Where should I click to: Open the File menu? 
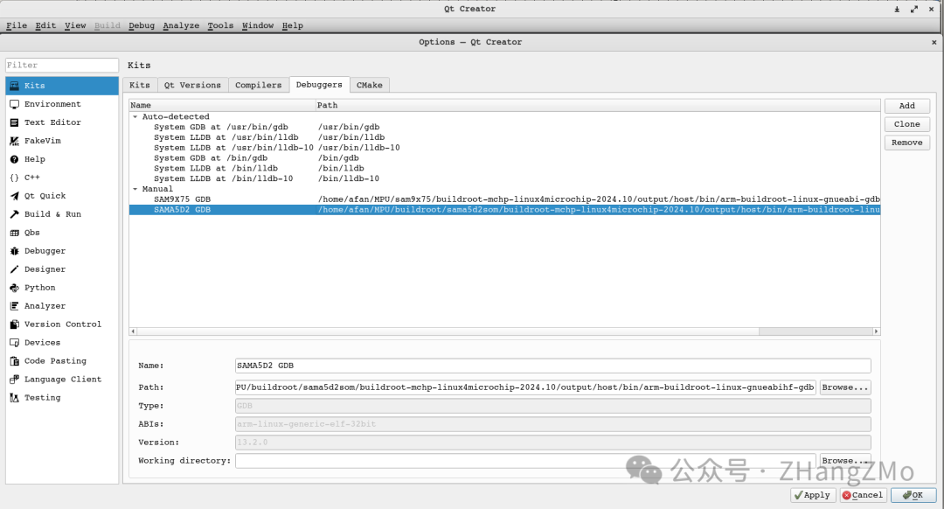pyautogui.click(x=17, y=25)
